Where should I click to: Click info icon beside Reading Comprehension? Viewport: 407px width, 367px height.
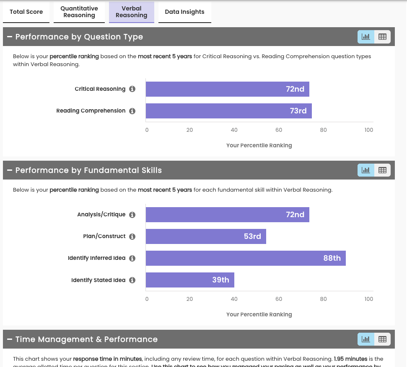click(132, 111)
